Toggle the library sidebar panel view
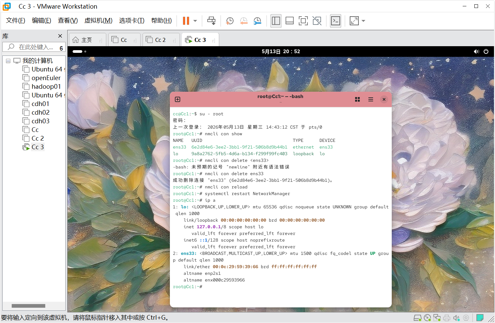This screenshot has height=323, width=495. click(x=276, y=21)
